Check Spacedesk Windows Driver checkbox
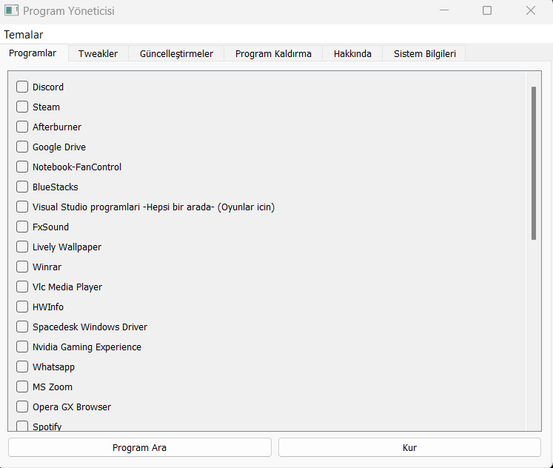Screen dimensions: 553x468 pyautogui.click(x=22, y=327)
